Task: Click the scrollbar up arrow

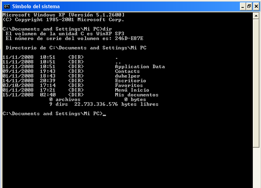Action: click(x=256, y=16)
